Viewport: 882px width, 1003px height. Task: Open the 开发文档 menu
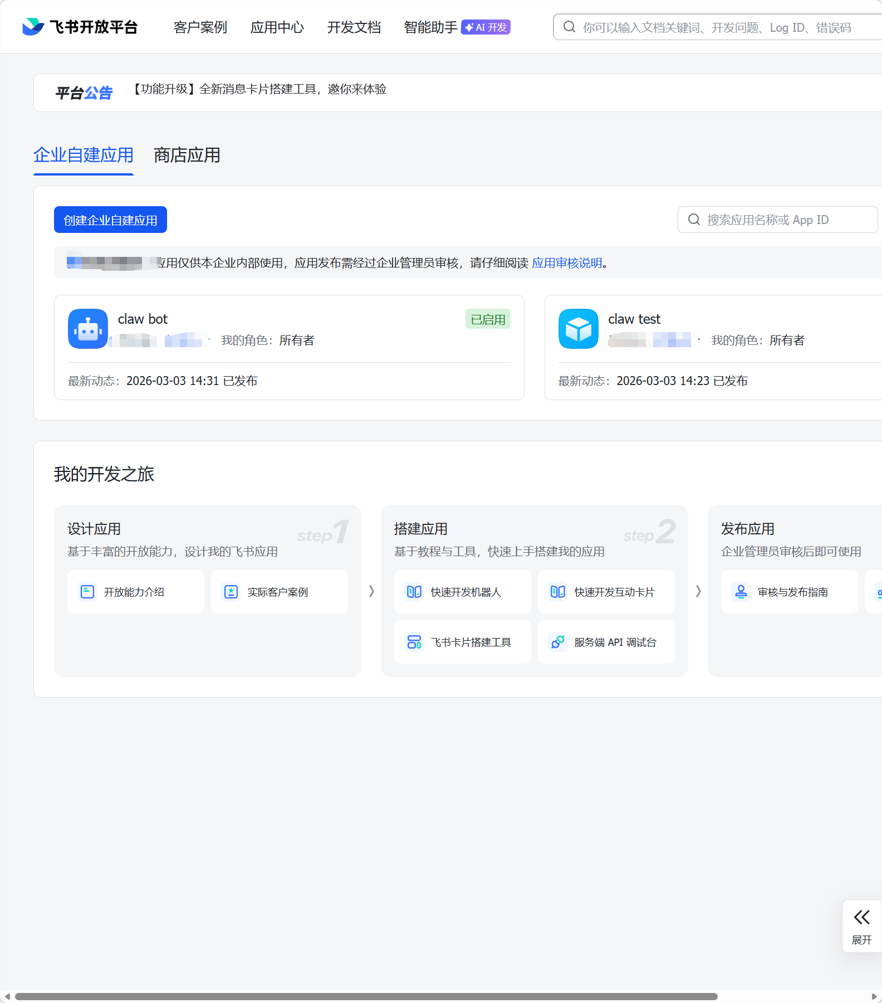(354, 27)
